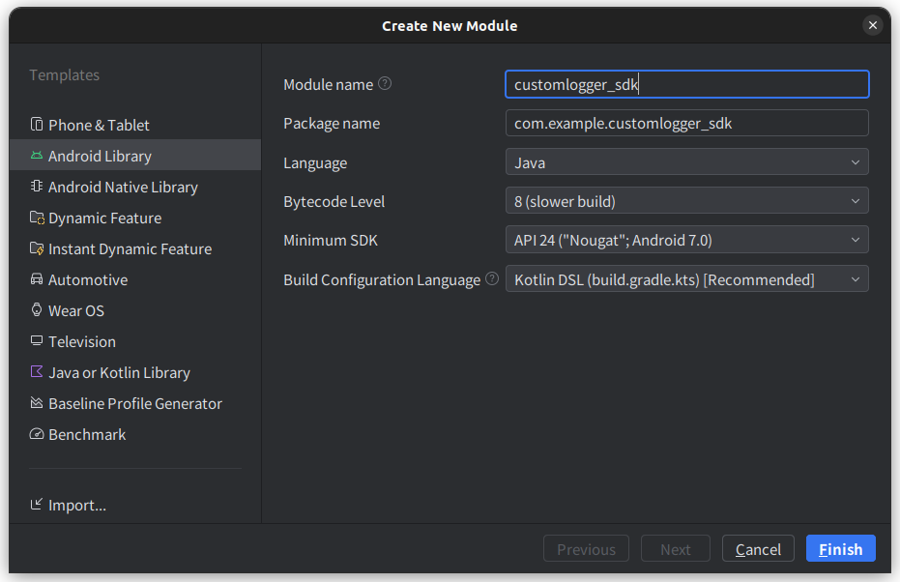Click the Automotive template icon
This screenshot has height=582, width=900.
39,279
